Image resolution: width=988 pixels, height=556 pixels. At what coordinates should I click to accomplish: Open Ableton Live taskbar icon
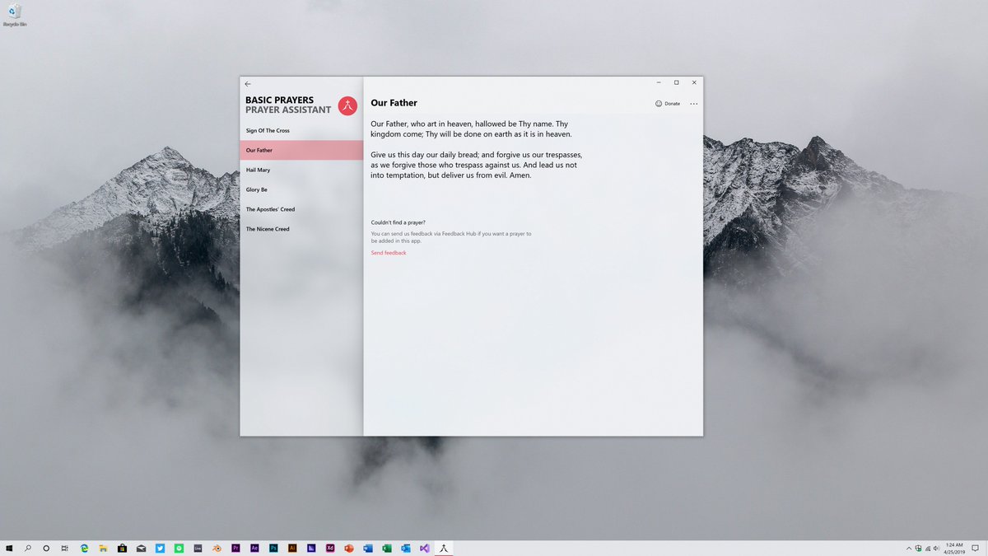click(x=198, y=548)
